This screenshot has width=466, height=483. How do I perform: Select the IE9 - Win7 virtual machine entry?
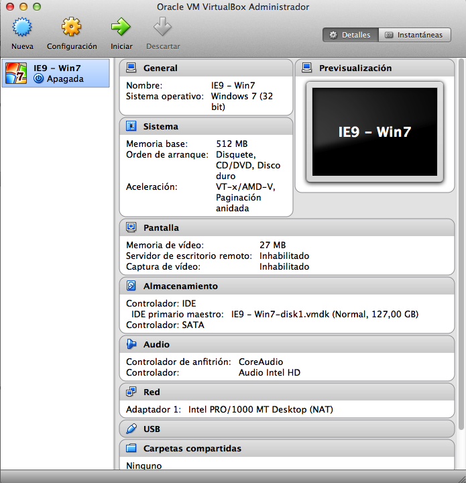coord(56,73)
